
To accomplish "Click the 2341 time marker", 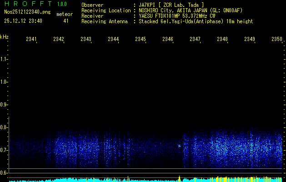I will pos(31,40).
